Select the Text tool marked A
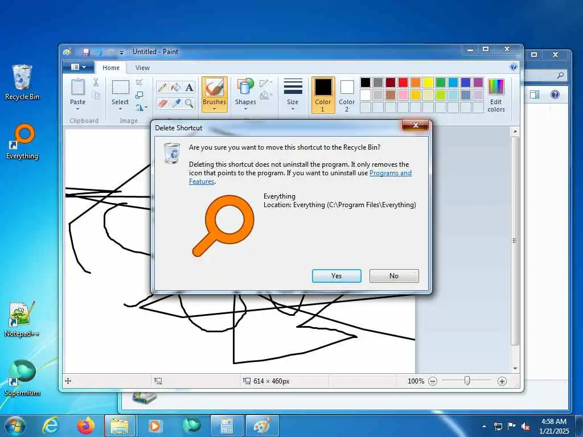Viewport: 583px width, 437px height. (189, 87)
